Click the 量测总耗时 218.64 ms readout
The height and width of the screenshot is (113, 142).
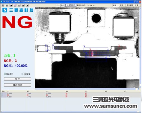(x=86, y=5)
